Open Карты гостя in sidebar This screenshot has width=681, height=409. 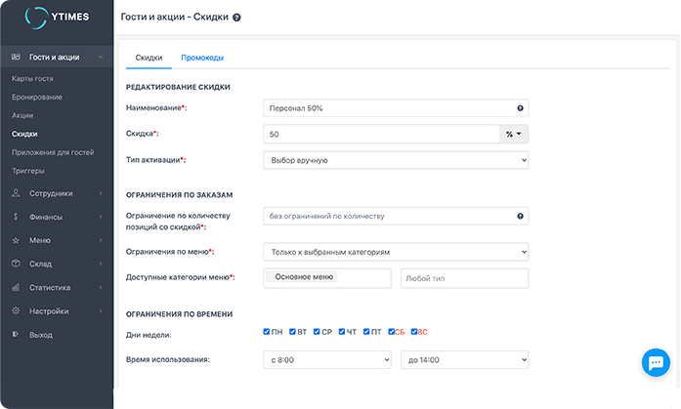[x=32, y=77]
